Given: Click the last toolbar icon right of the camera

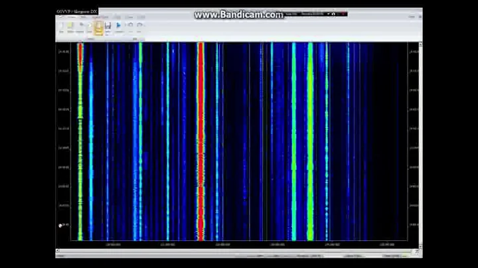Looking at the screenshot, I should click(x=139, y=25).
